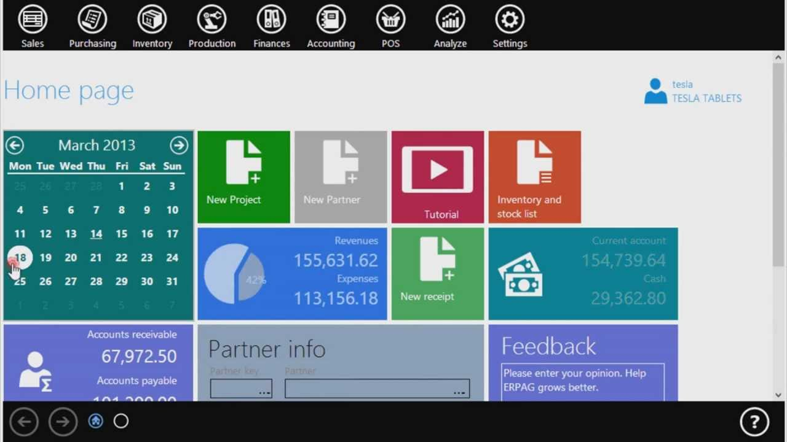The height and width of the screenshot is (442, 787).
Task: Select March 18 in the calendar
Action: [20, 258]
